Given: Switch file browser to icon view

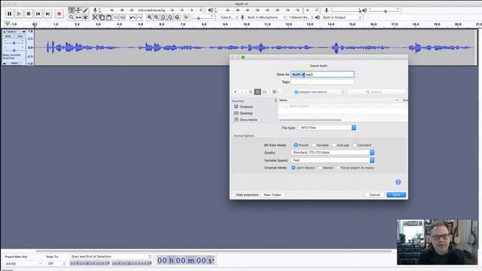Looking at the screenshot, I should 251,92.
